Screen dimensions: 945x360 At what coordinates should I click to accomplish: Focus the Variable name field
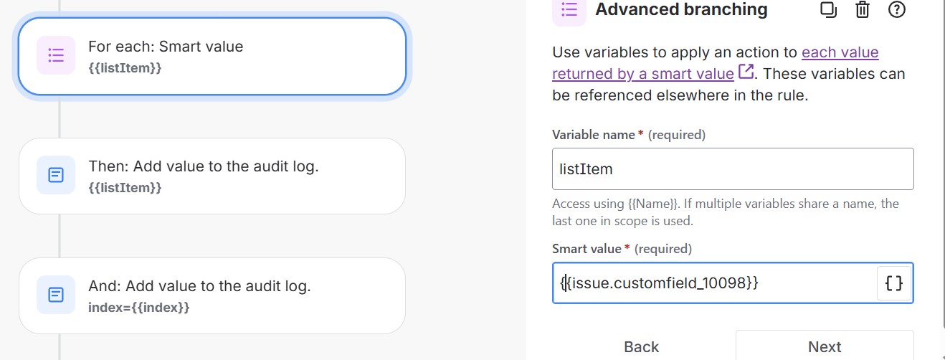point(733,169)
